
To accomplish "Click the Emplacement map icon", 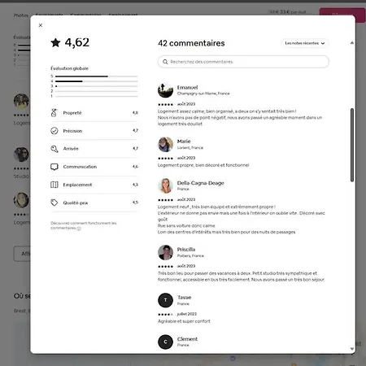I will (x=54, y=185).
